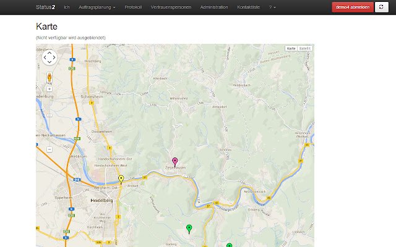Click the Hirschberg label on the map
The image size is (396, 247).
click(93, 61)
